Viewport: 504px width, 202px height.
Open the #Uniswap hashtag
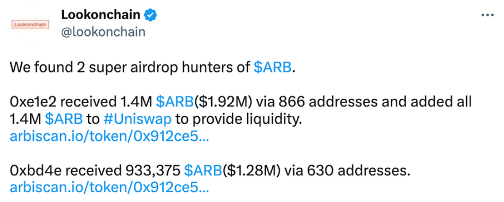pyautogui.click(x=138, y=120)
